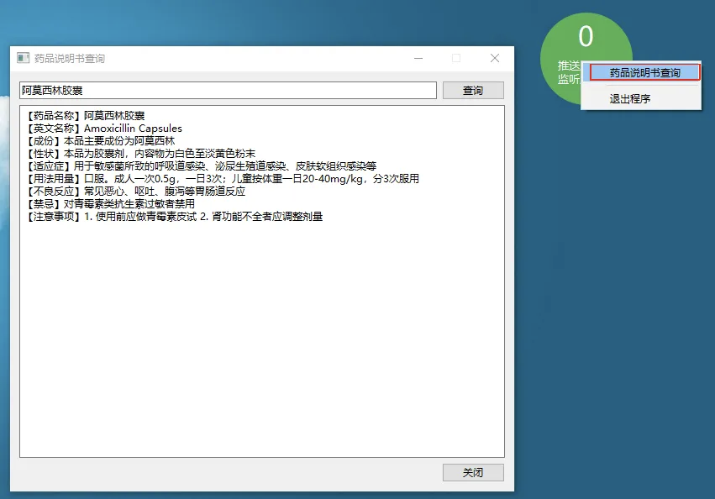This screenshot has width=715, height=499.
Task: Click the 【禁忌】 contraindication line
Action: 110,204
